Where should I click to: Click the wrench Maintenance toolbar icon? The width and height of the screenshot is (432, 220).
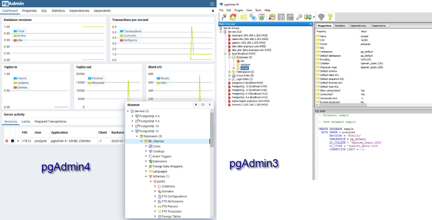[x=299, y=17]
